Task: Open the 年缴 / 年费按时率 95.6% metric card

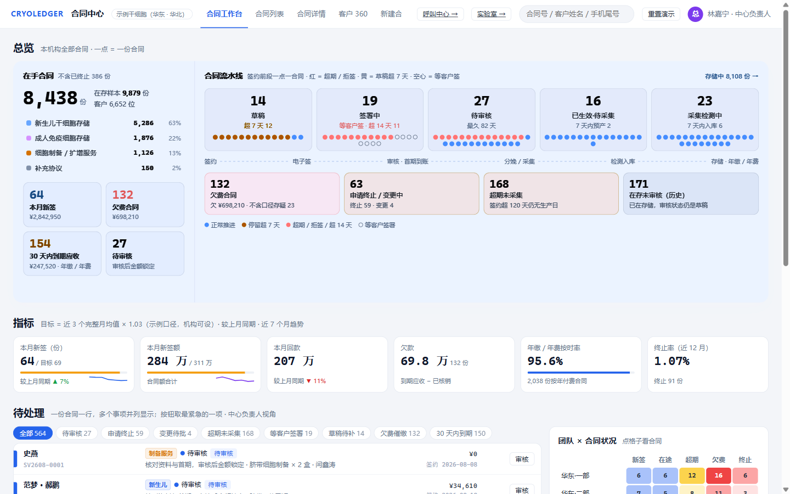Action: click(581, 364)
